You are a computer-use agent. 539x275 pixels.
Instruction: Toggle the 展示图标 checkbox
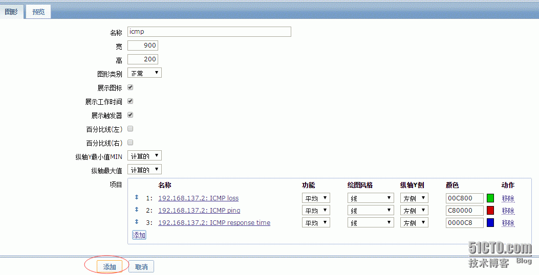click(x=131, y=87)
